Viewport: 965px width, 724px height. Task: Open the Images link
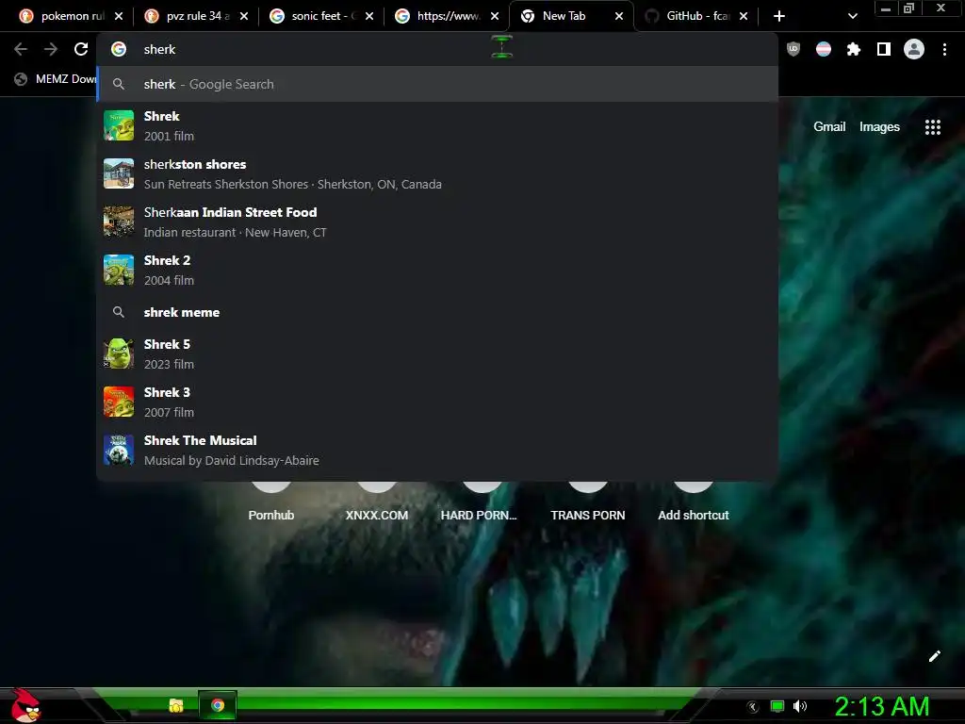[x=879, y=127]
